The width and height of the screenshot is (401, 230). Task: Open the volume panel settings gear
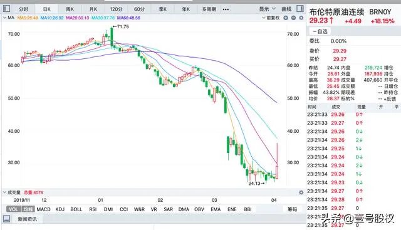301,192
